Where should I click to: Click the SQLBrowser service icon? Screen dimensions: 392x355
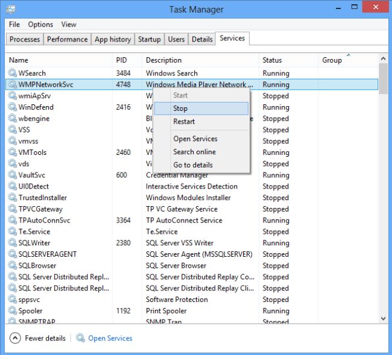coord(12,265)
